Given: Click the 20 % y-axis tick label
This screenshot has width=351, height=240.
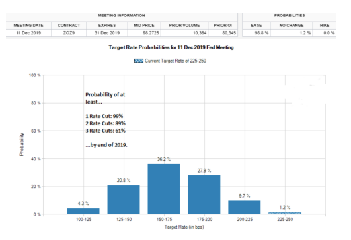Looking at the screenshot, I should [36, 187].
